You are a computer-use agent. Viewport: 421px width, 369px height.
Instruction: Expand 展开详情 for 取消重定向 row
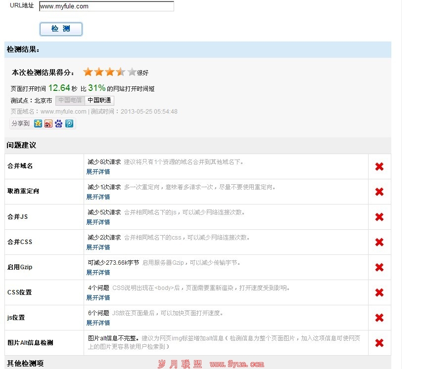pyautogui.click(x=98, y=197)
